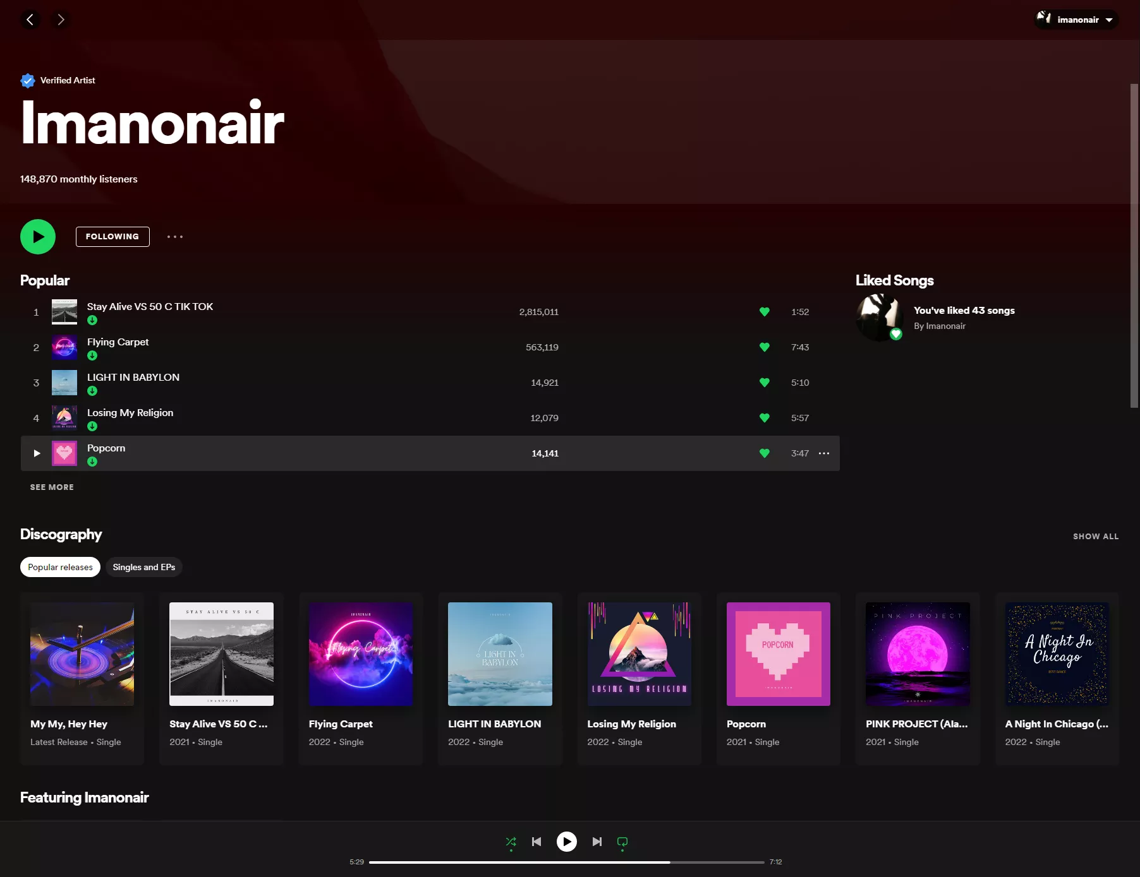Go forward with the right arrow

click(61, 20)
